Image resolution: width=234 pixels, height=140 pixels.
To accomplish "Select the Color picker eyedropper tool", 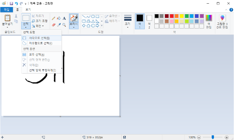I will coord(59,25).
